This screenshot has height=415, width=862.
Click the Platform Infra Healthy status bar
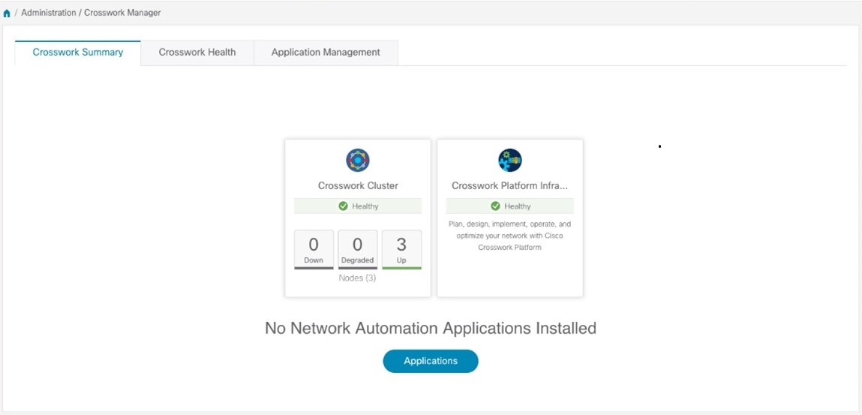point(510,206)
